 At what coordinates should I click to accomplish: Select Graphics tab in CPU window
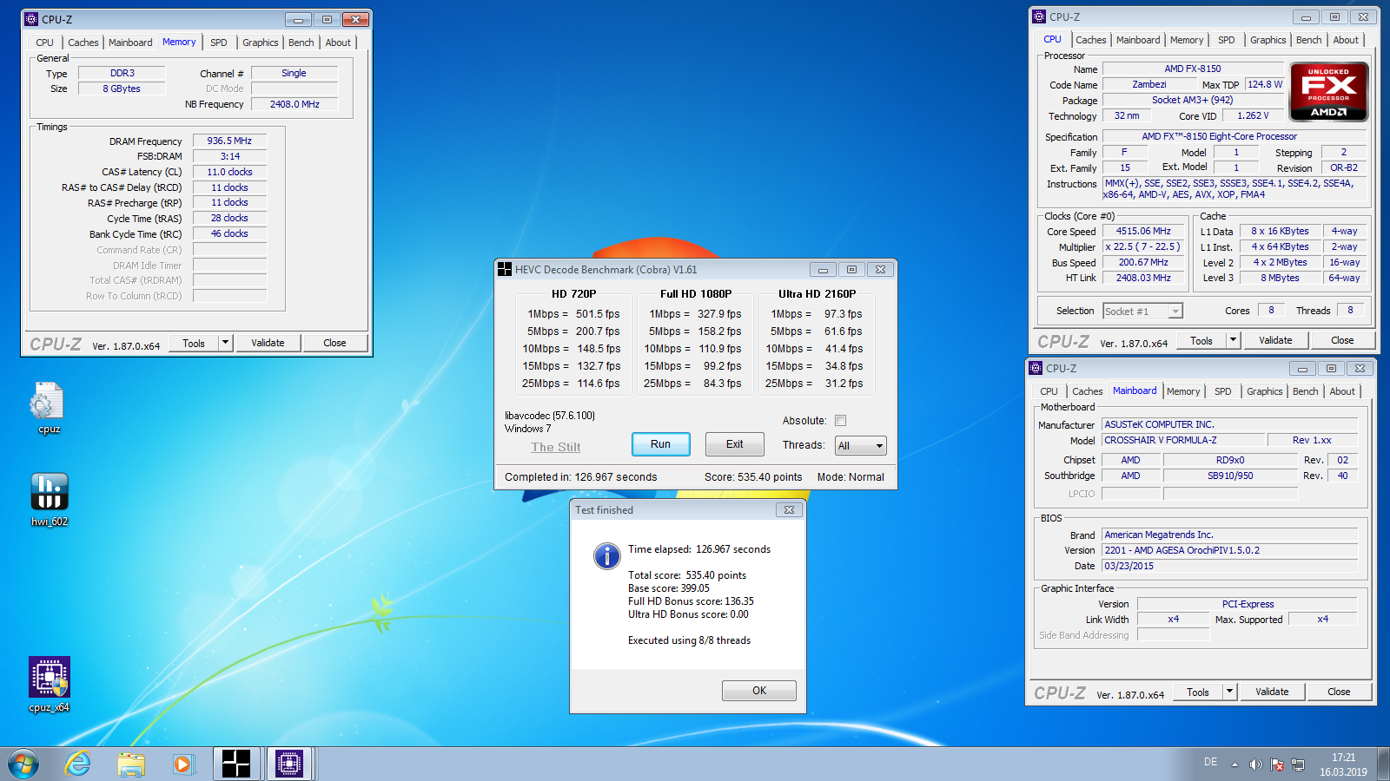pyautogui.click(x=1268, y=40)
